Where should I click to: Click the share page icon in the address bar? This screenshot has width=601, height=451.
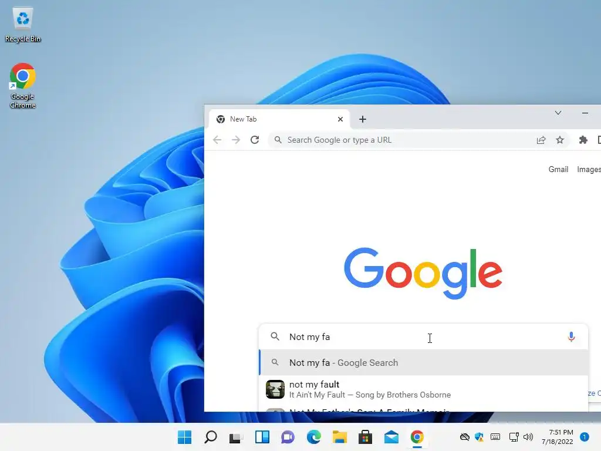(x=541, y=140)
